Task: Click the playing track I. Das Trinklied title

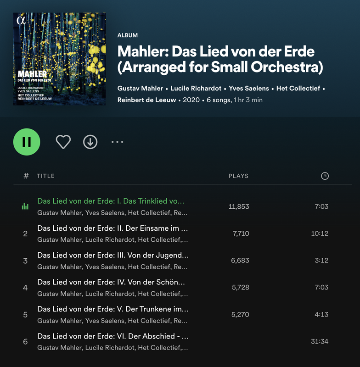Action: (111, 201)
